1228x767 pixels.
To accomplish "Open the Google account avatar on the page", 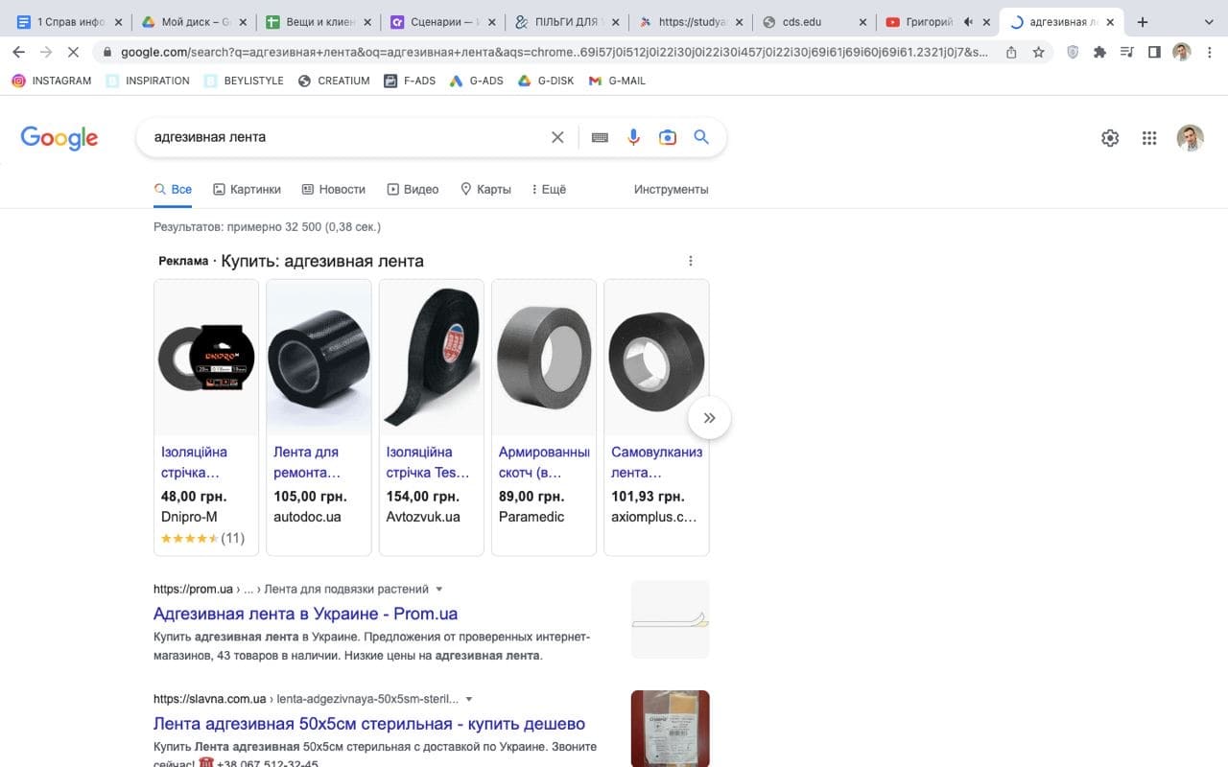I will pos(1191,138).
